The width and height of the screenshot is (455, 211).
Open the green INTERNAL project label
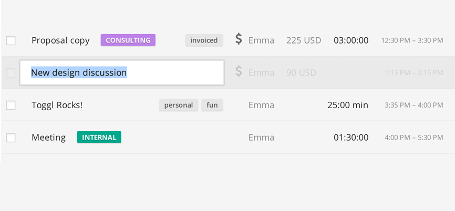click(99, 137)
